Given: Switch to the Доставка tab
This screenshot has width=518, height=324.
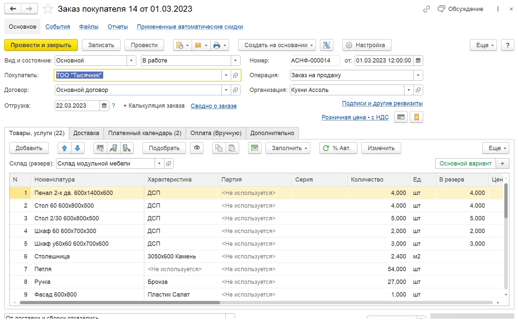Looking at the screenshot, I should [86, 133].
